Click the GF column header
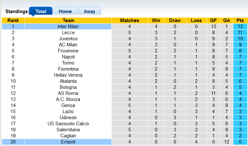The width and height of the screenshot is (248, 146). 214,20
